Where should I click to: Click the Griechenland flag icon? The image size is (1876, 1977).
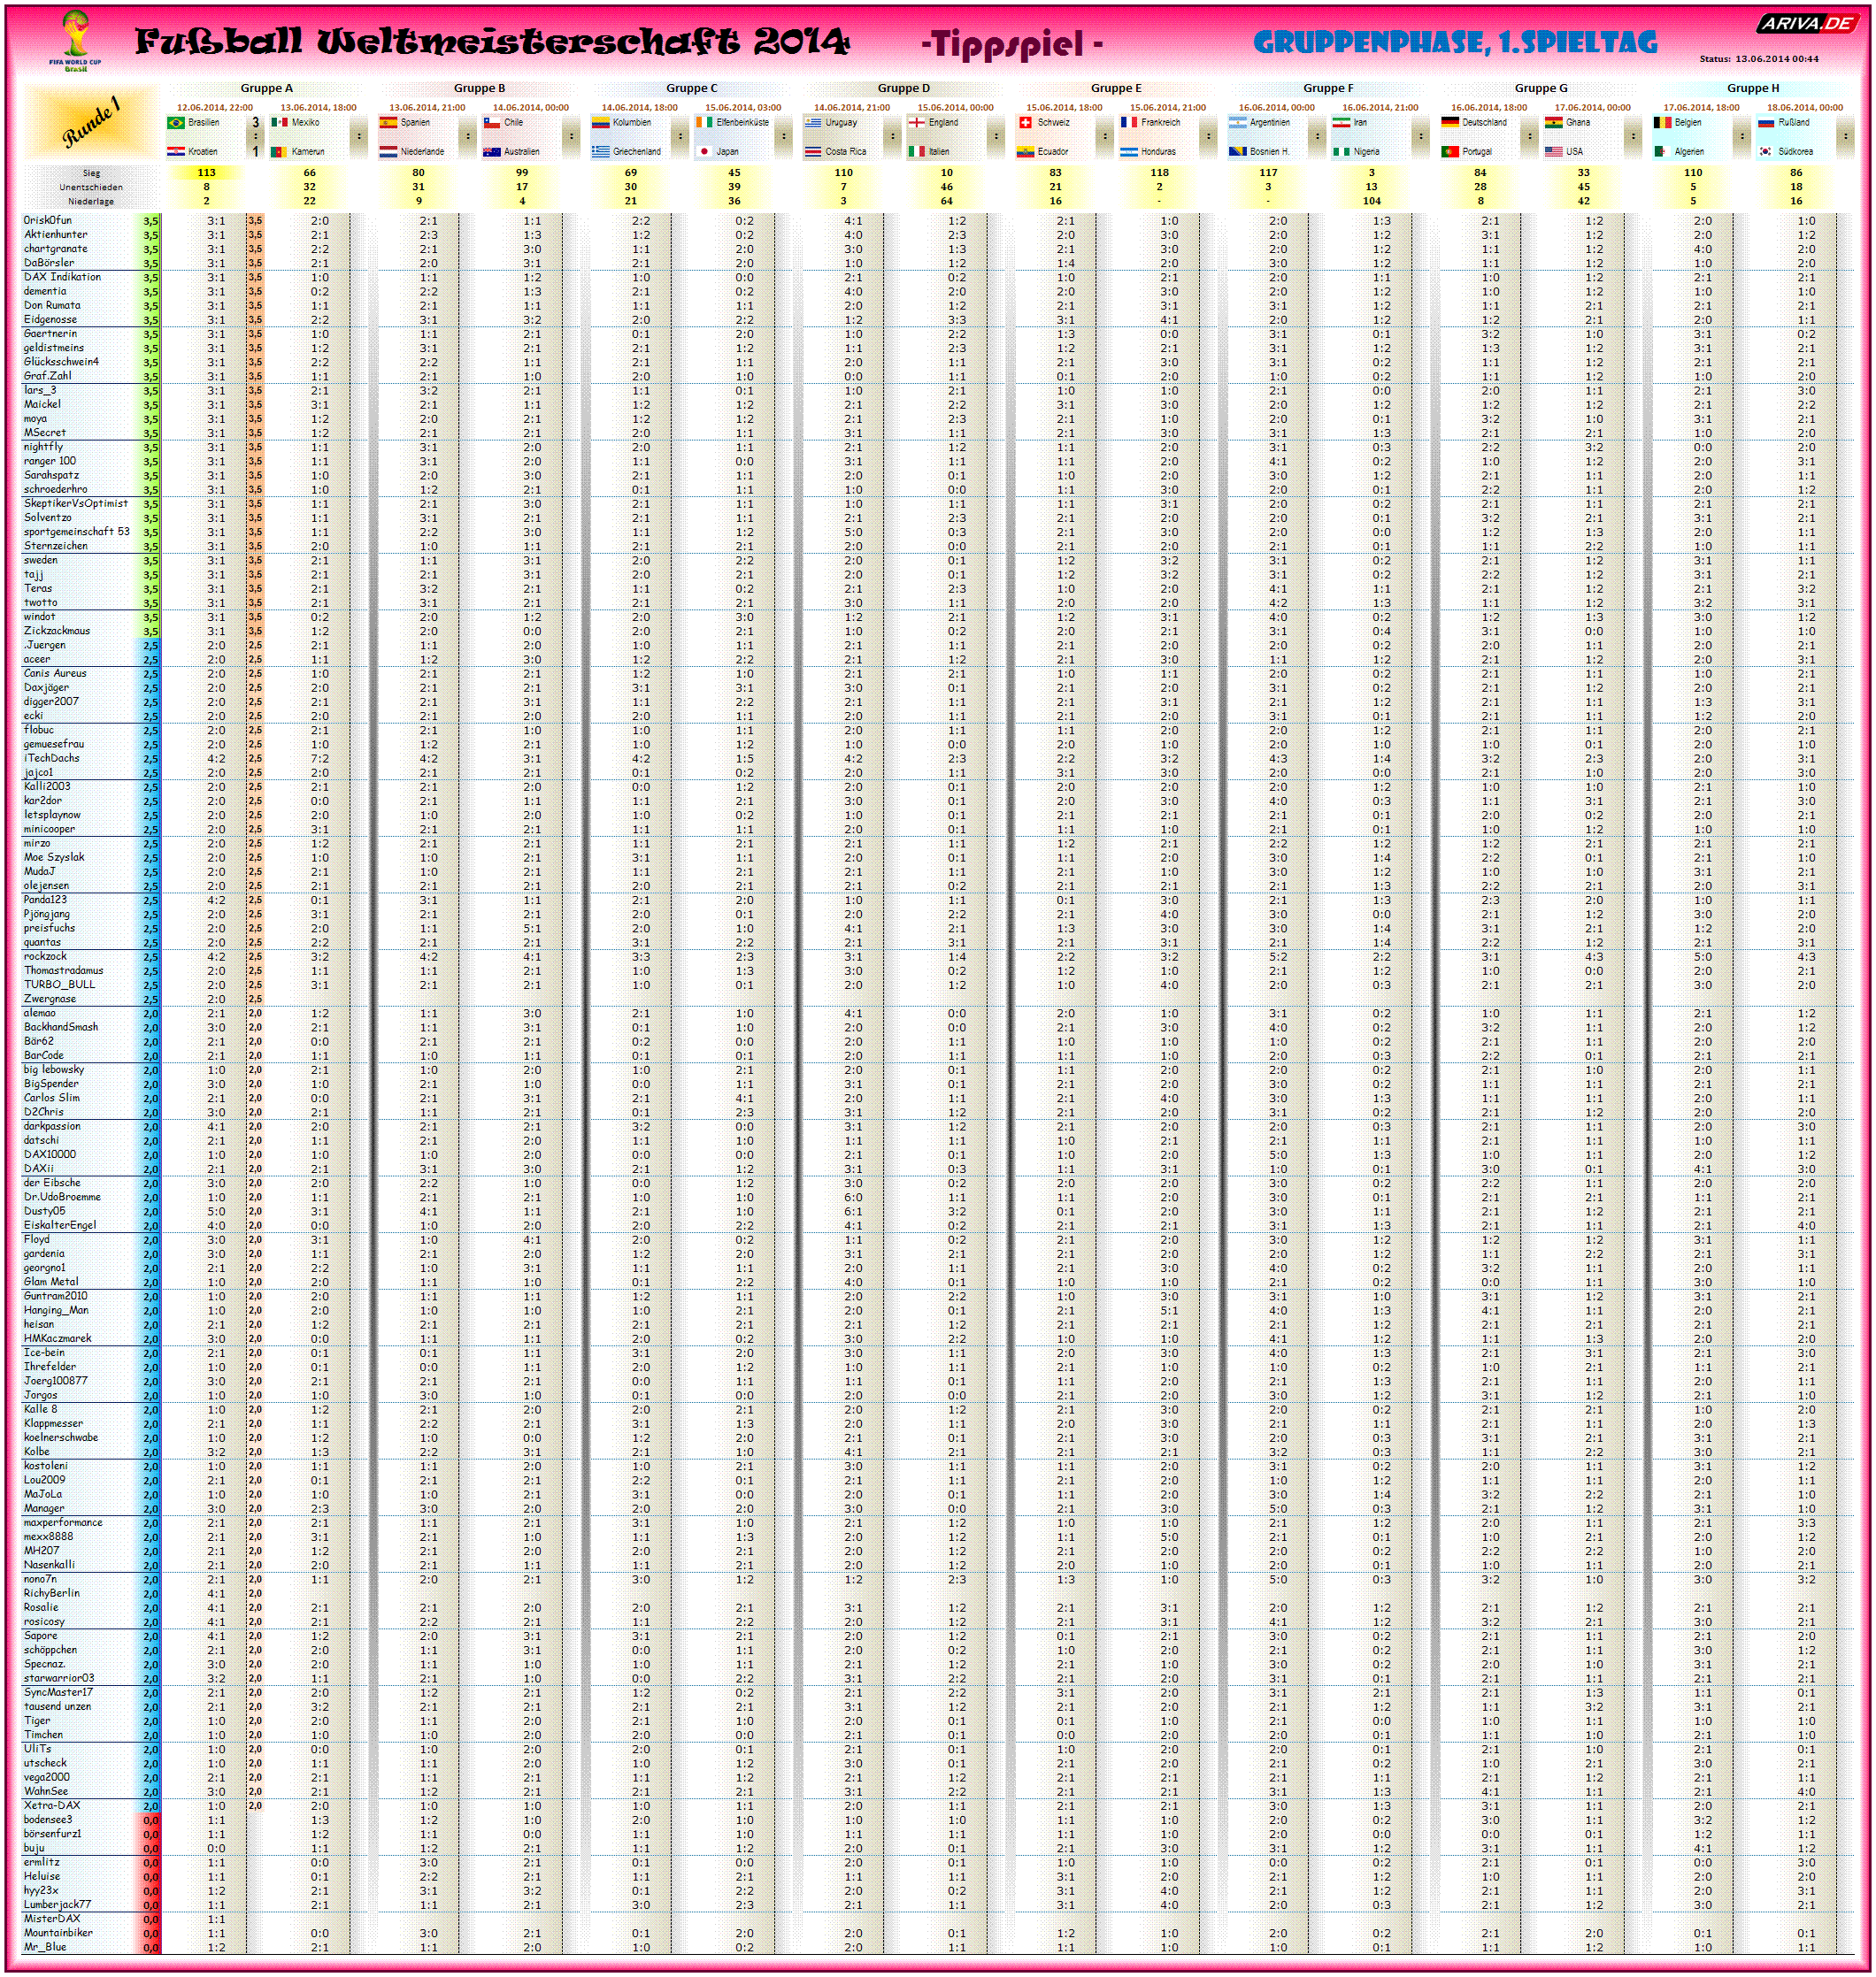click(x=600, y=152)
